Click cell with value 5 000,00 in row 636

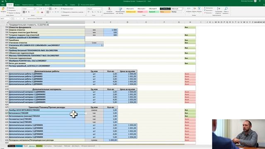pos(111,140)
